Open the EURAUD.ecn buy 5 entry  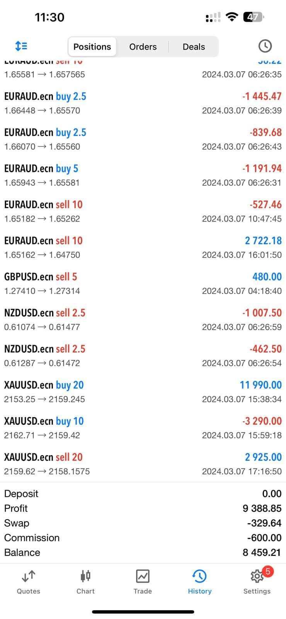click(x=143, y=175)
